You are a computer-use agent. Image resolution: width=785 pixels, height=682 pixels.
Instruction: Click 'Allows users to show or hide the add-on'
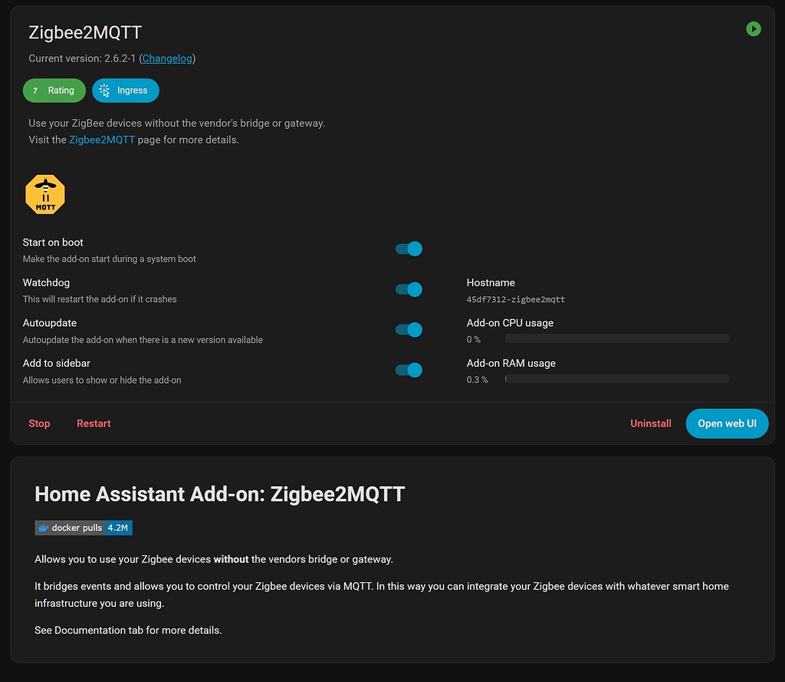pyautogui.click(x=102, y=381)
